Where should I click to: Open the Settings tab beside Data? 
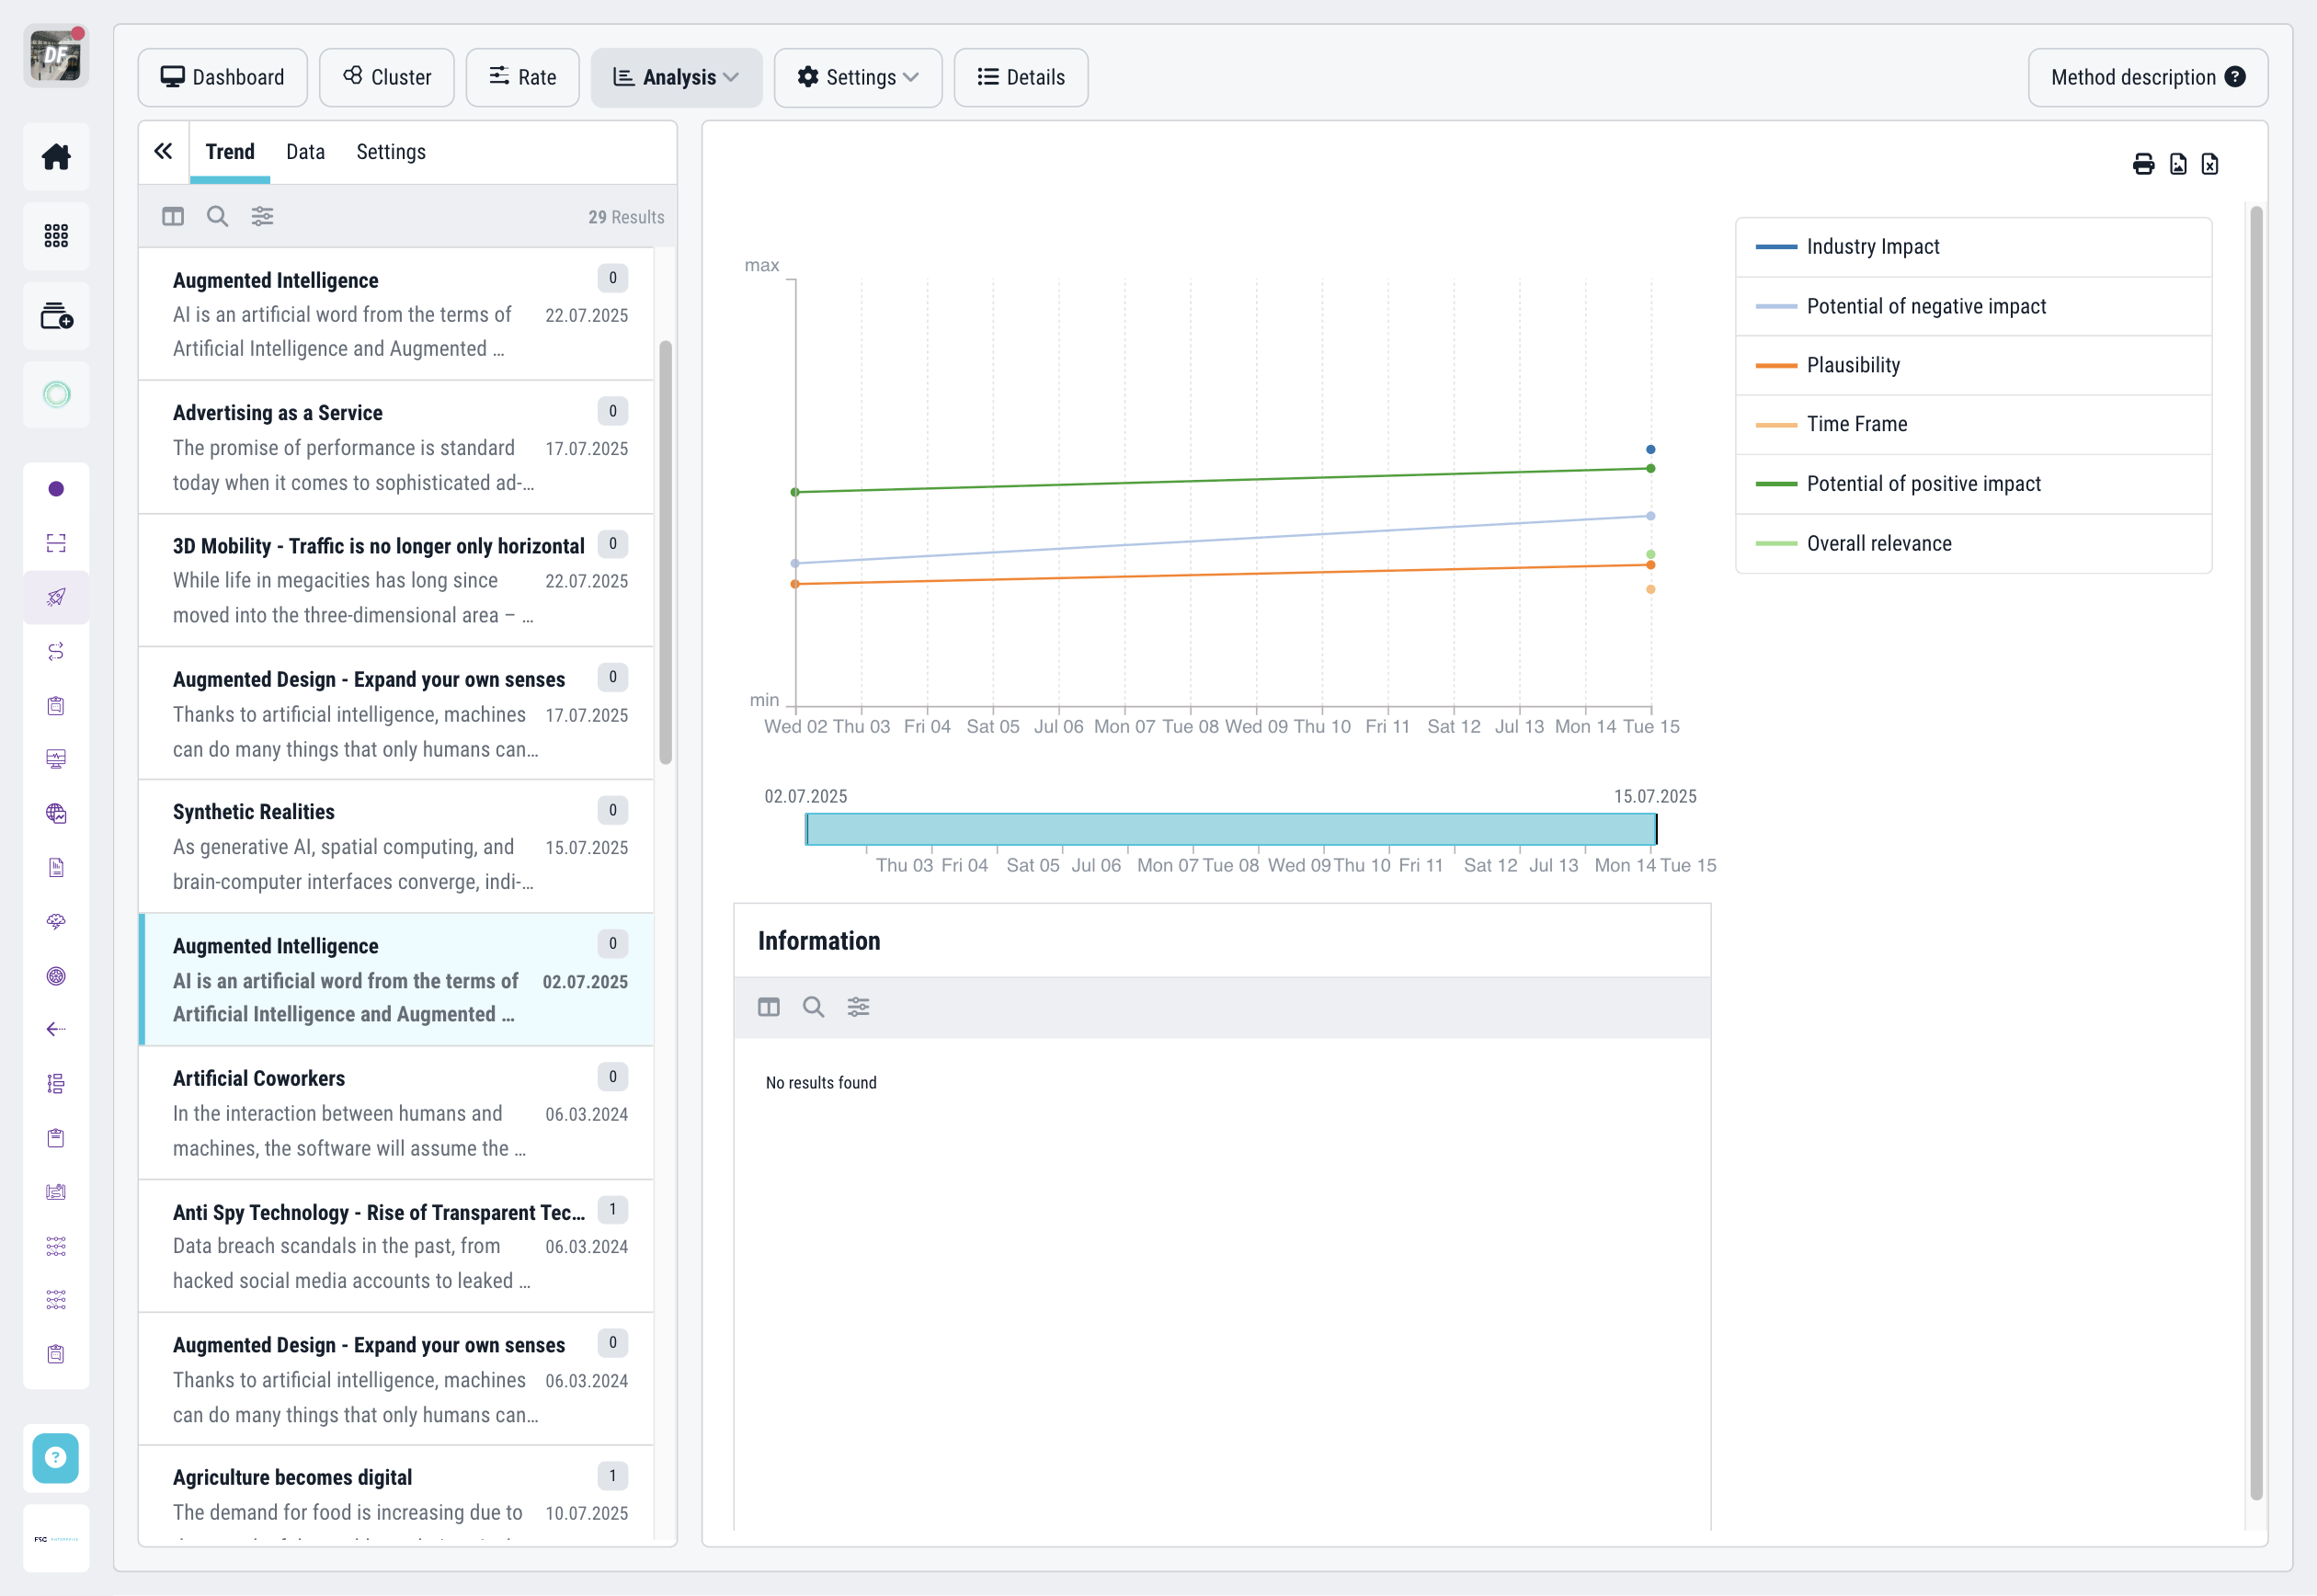tap(390, 152)
